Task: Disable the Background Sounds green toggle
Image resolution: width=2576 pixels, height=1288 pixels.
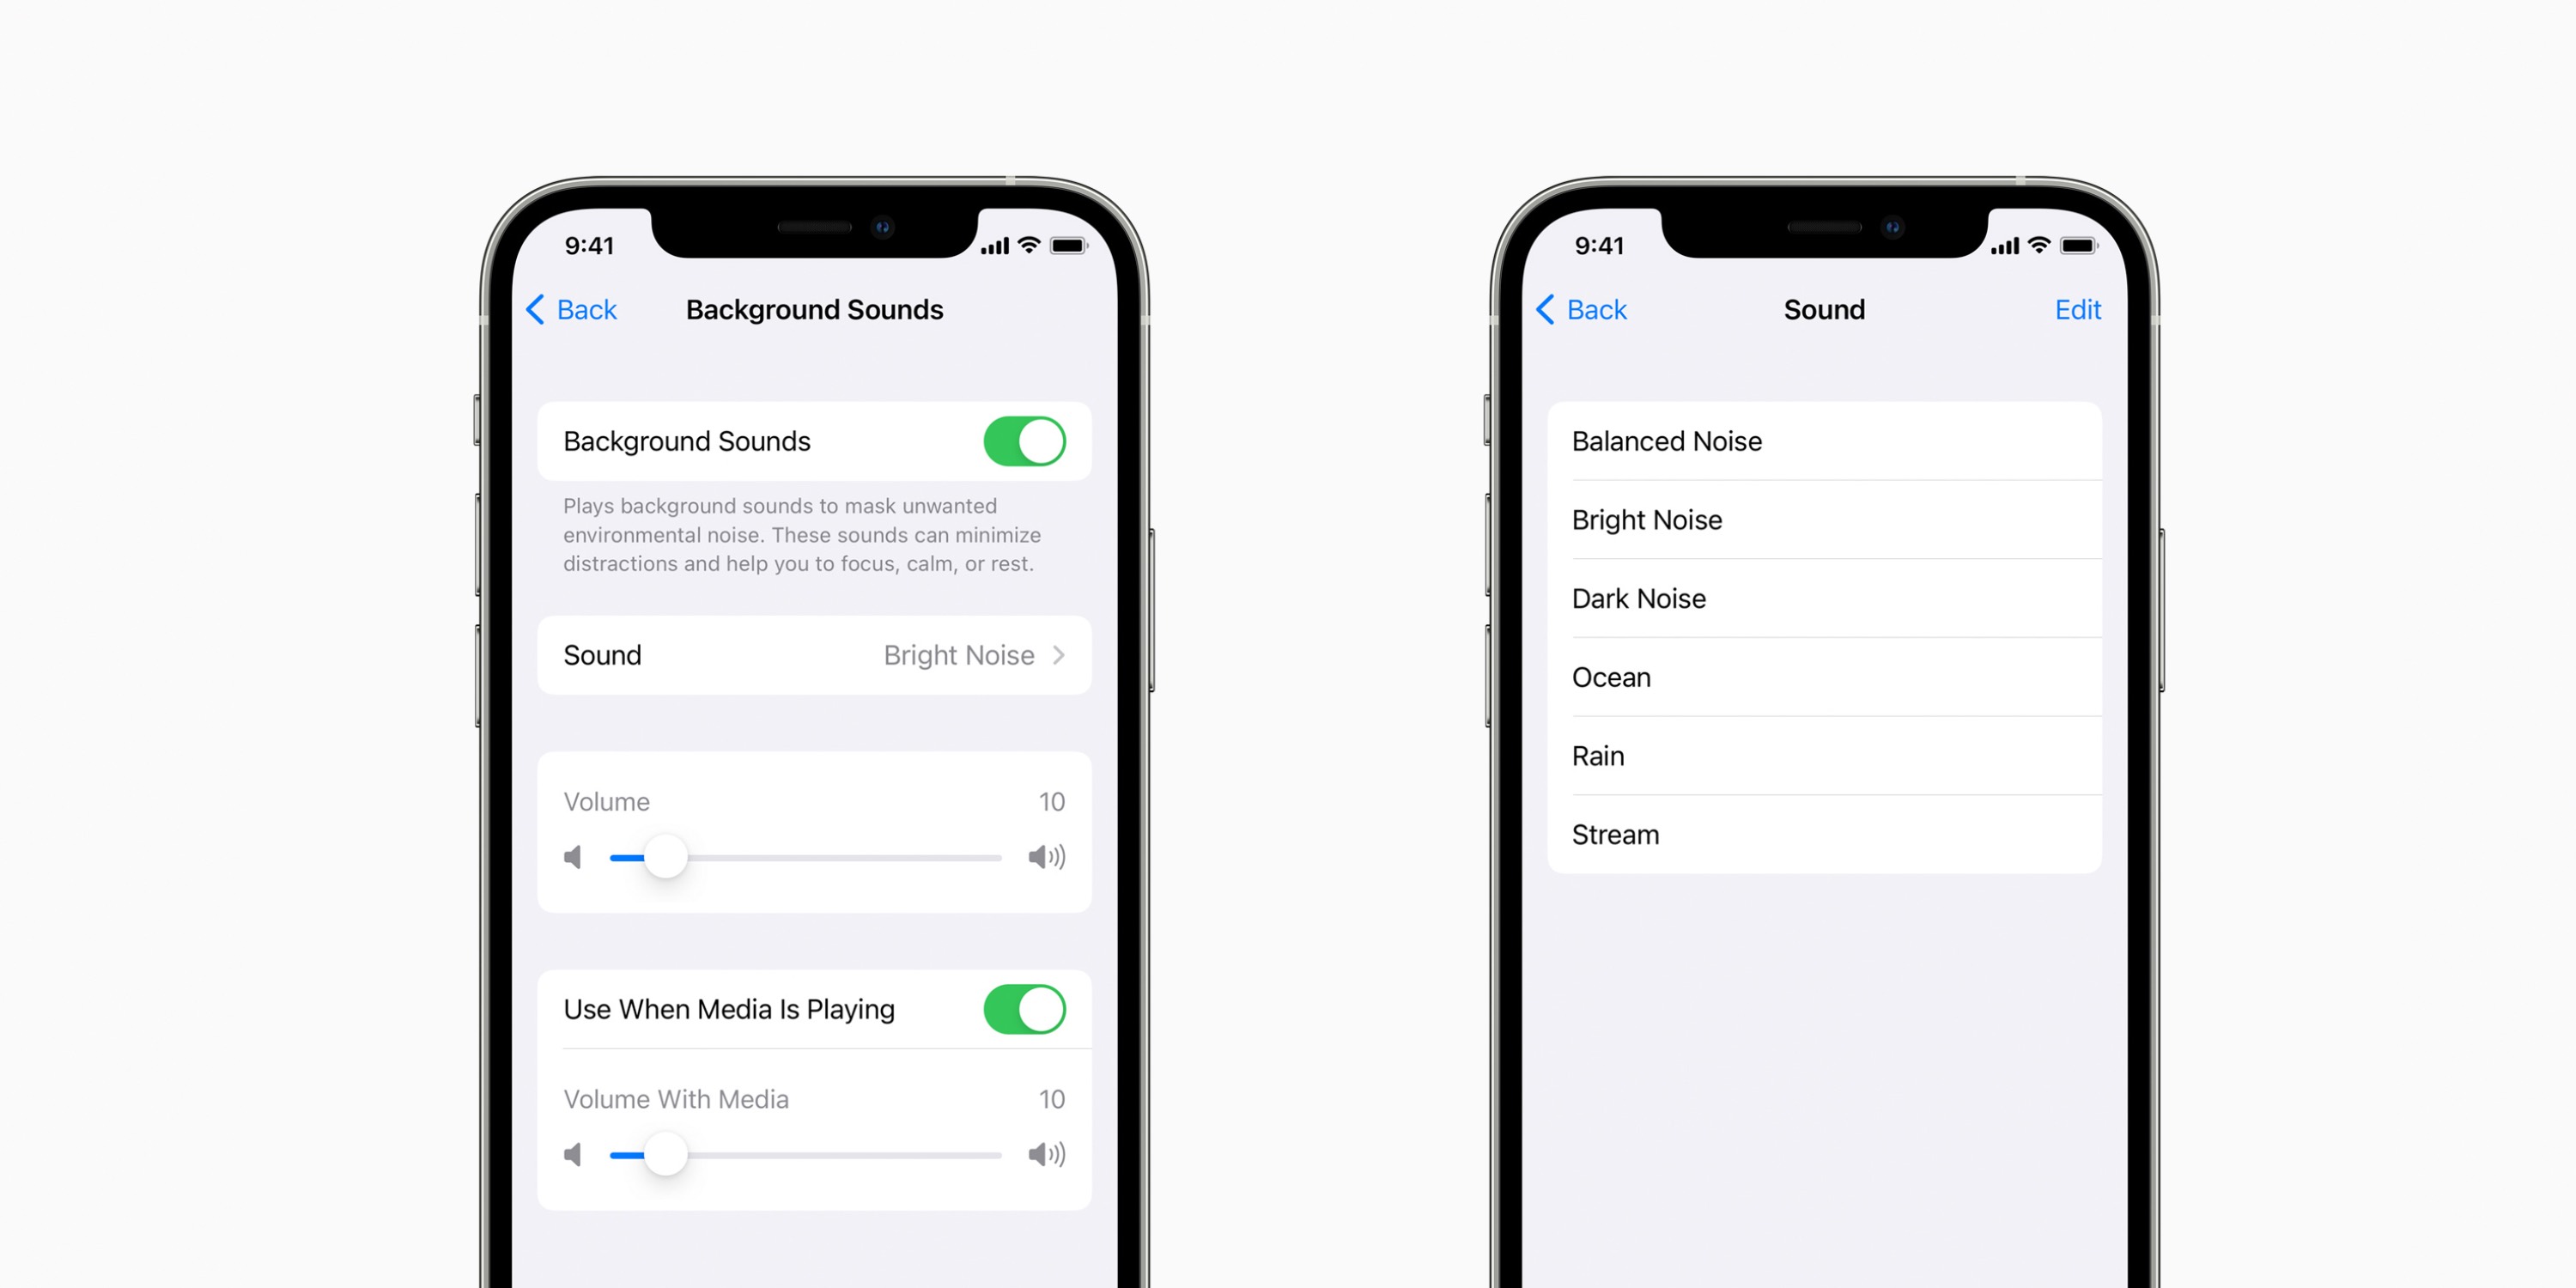Action: pyautogui.click(x=1043, y=442)
